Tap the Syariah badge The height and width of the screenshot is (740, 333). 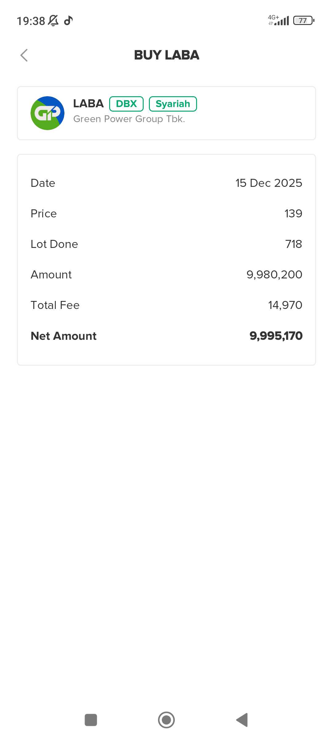pyautogui.click(x=173, y=104)
